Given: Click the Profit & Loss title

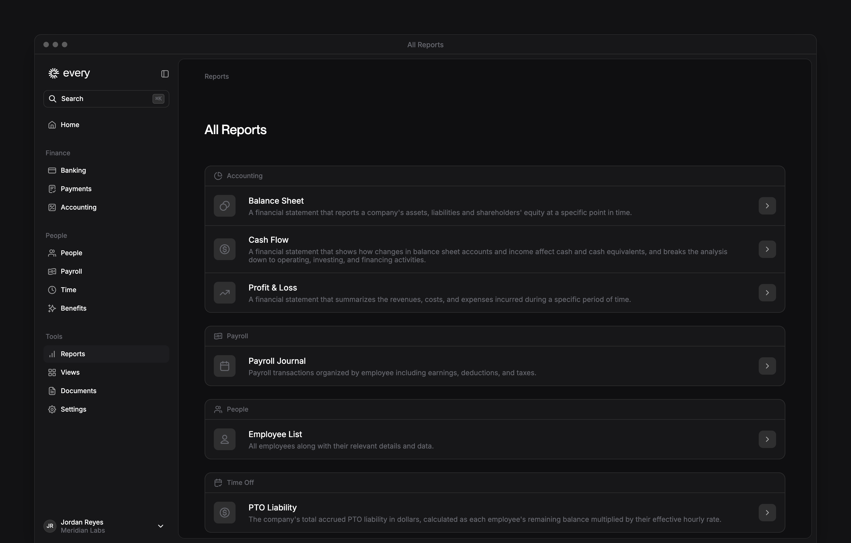Looking at the screenshot, I should point(272,288).
